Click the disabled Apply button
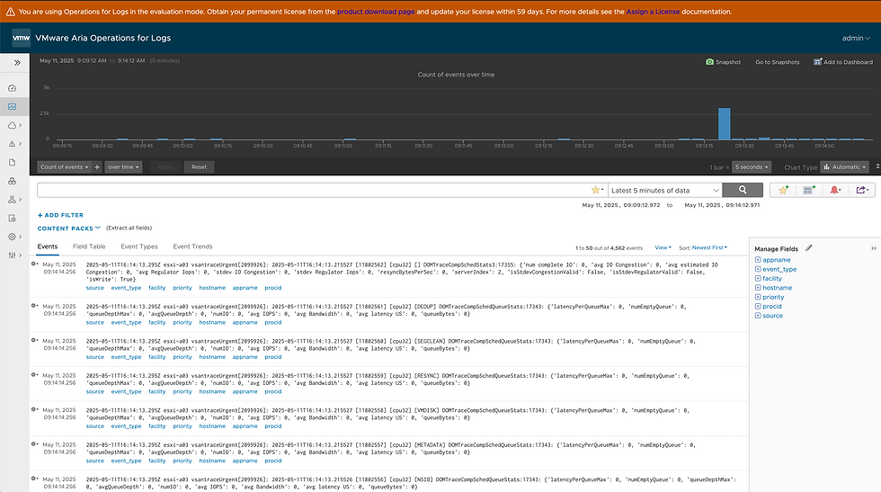 (x=165, y=167)
